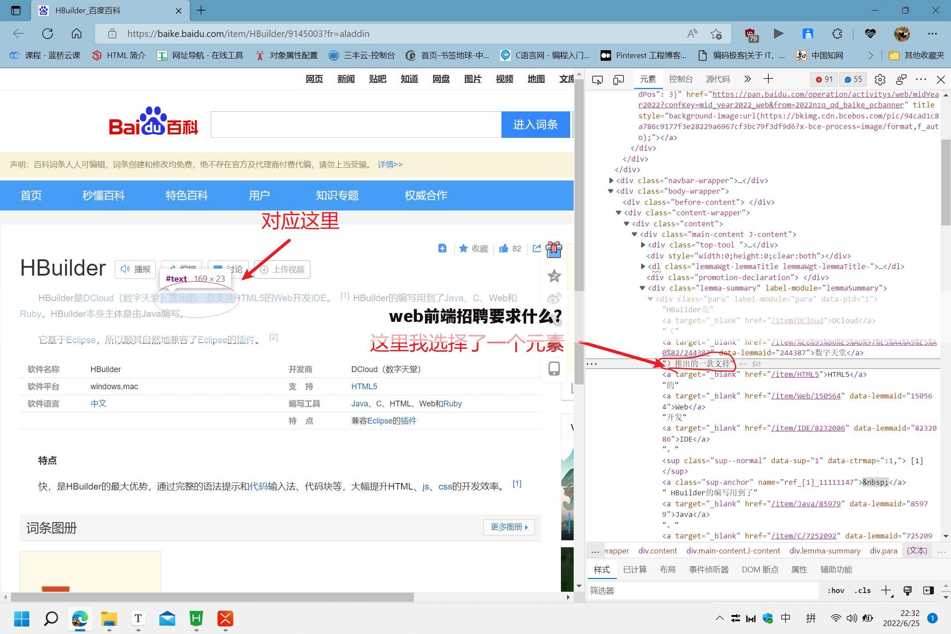
Task: Click the share arrow icon next to likes
Action: (x=537, y=249)
